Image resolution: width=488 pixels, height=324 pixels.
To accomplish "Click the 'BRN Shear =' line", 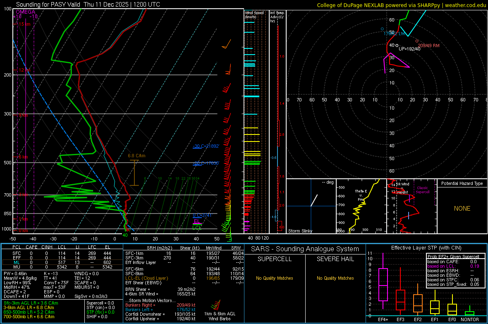I will (160, 289).
